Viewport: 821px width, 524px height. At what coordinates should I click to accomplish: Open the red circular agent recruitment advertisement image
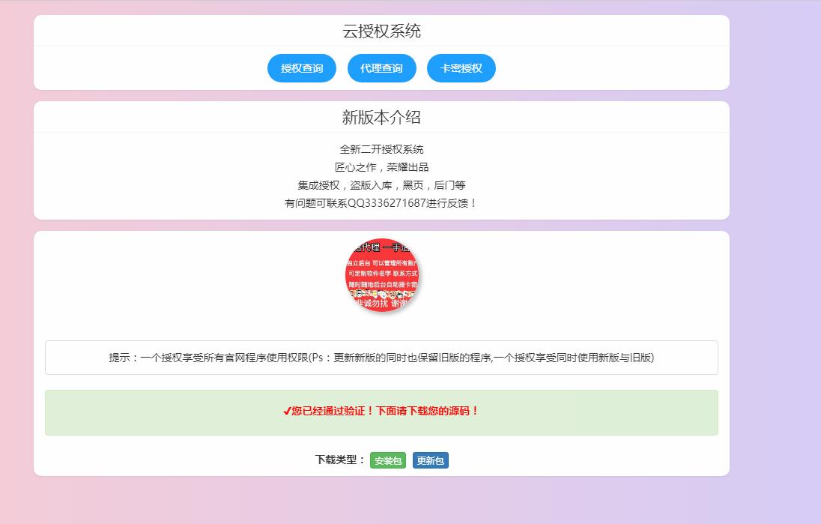coord(383,277)
